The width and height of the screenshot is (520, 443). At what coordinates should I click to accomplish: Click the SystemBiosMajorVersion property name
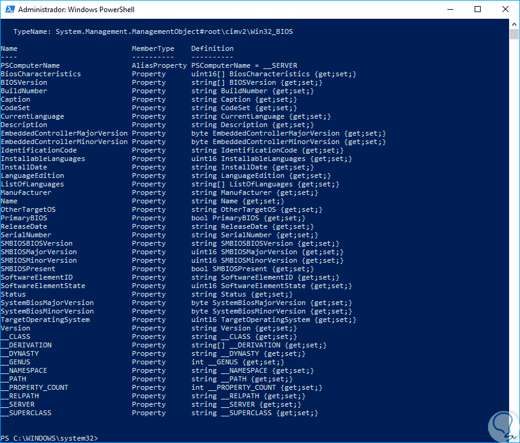point(47,303)
